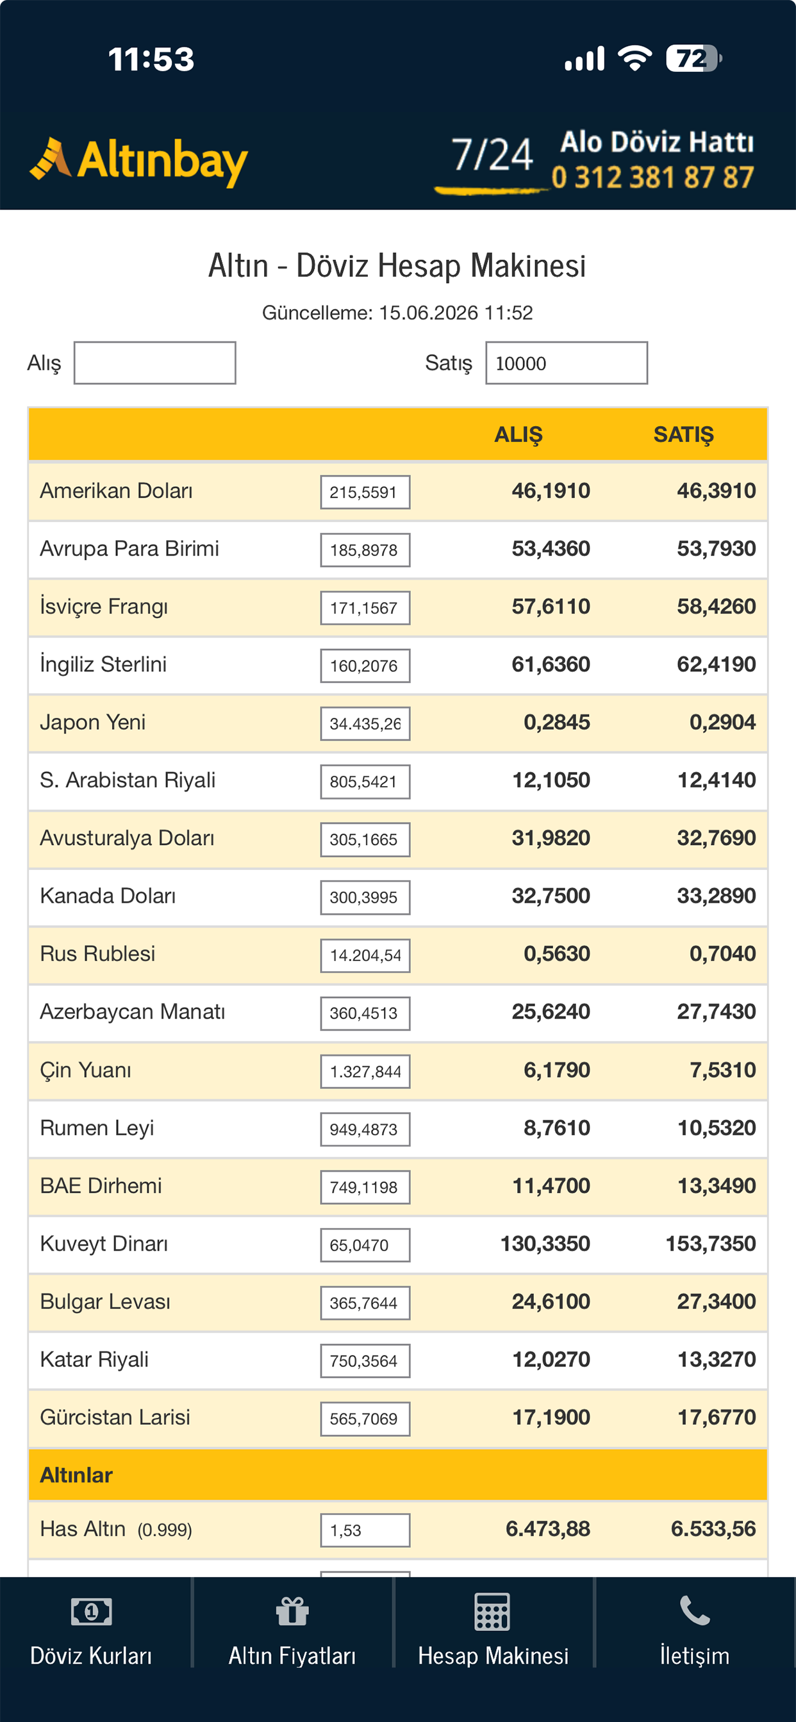
Task: Call Alo Döviz Hattı phone number
Action: pyautogui.click(x=652, y=178)
